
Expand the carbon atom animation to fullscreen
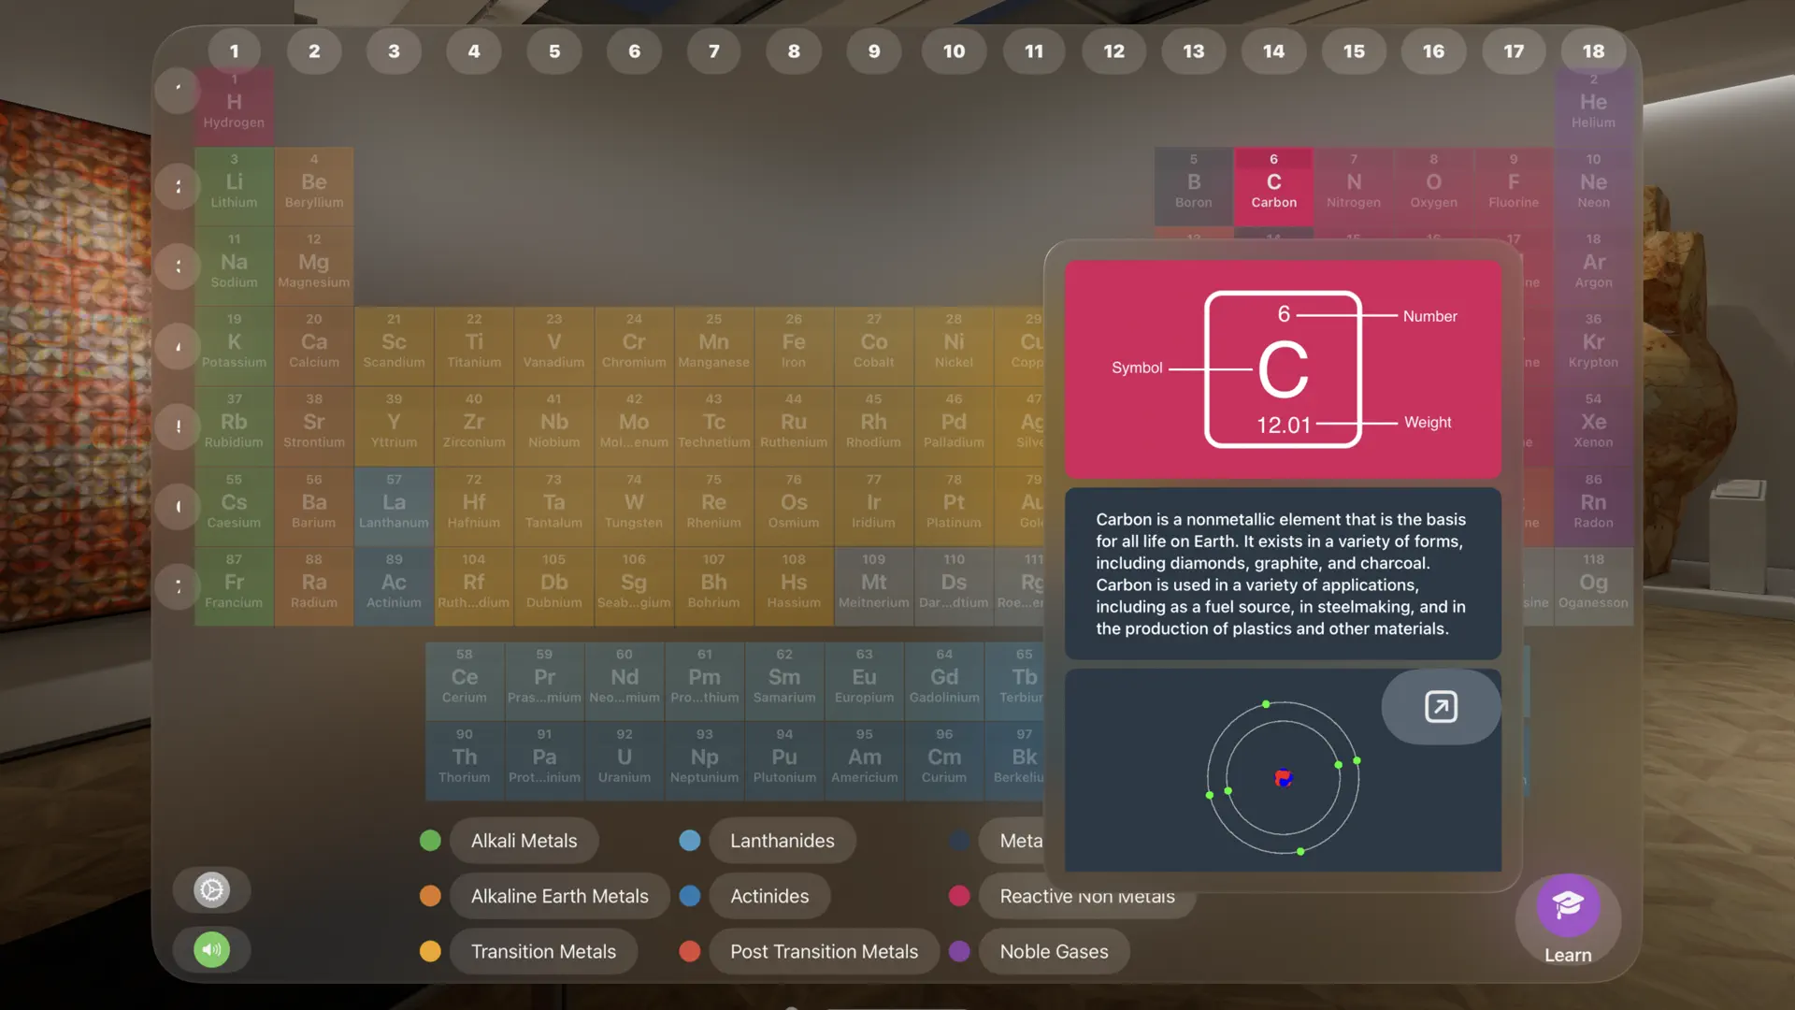pos(1440,707)
